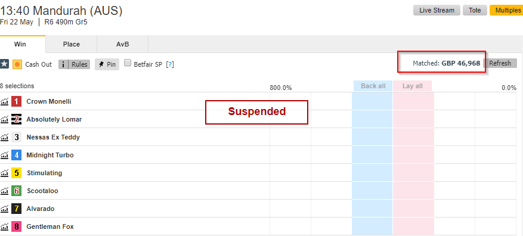Click the Refresh button
This screenshot has width=523, height=236.
tap(500, 63)
